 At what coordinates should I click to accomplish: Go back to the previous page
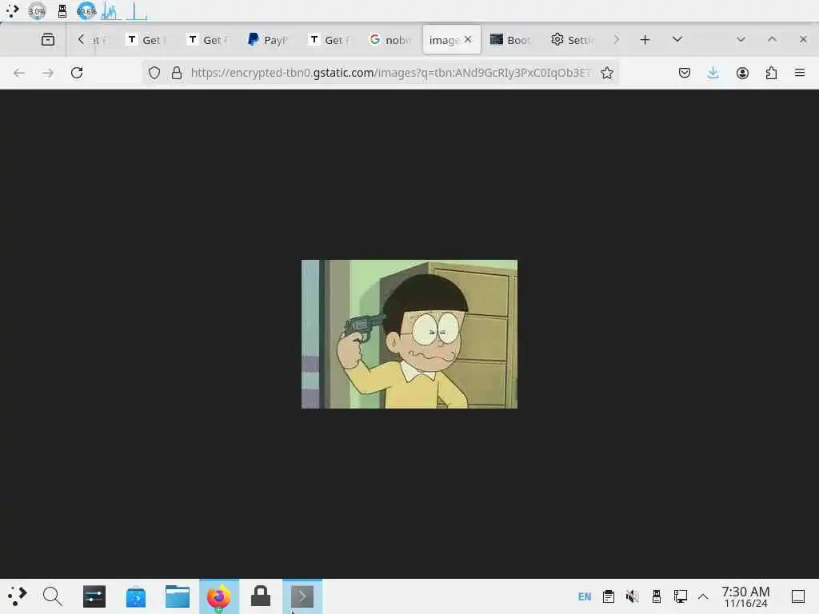[19, 73]
